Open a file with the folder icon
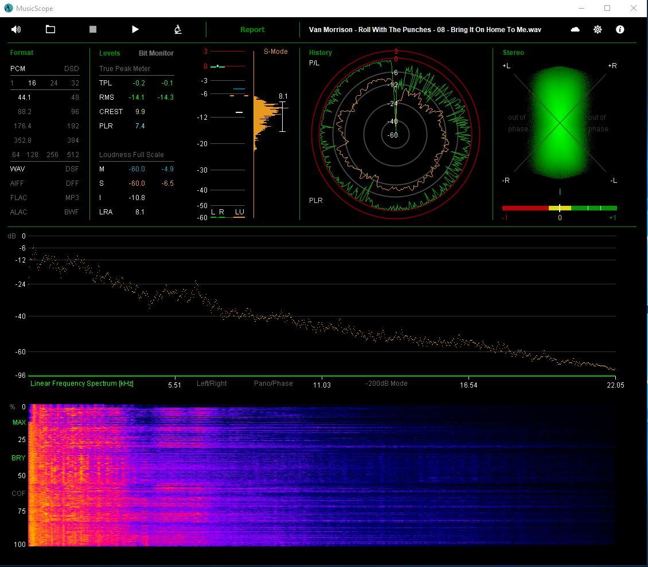The width and height of the screenshot is (648, 567). [x=50, y=29]
